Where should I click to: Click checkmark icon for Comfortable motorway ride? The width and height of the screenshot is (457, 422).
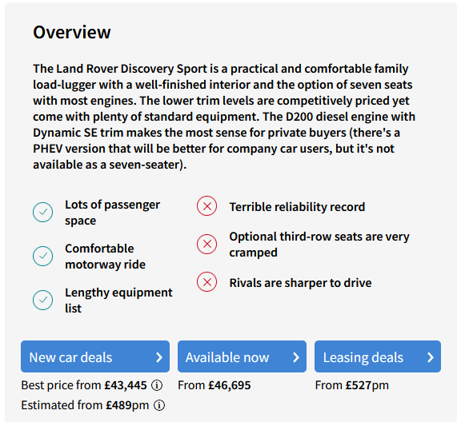43,256
